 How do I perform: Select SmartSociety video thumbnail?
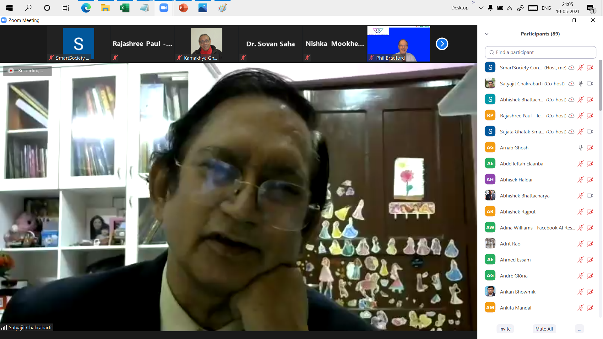tap(79, 44)
